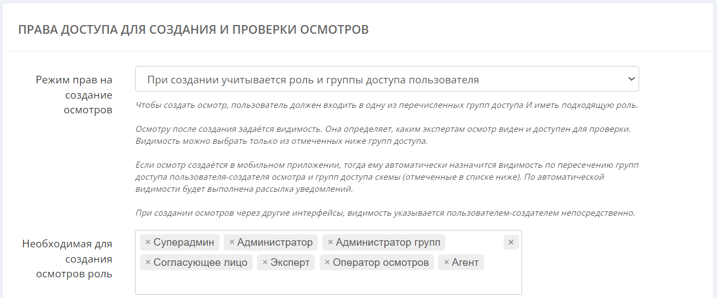717x298 pixels.
Task: Click the Эксперт tag label
Action: 290,263
